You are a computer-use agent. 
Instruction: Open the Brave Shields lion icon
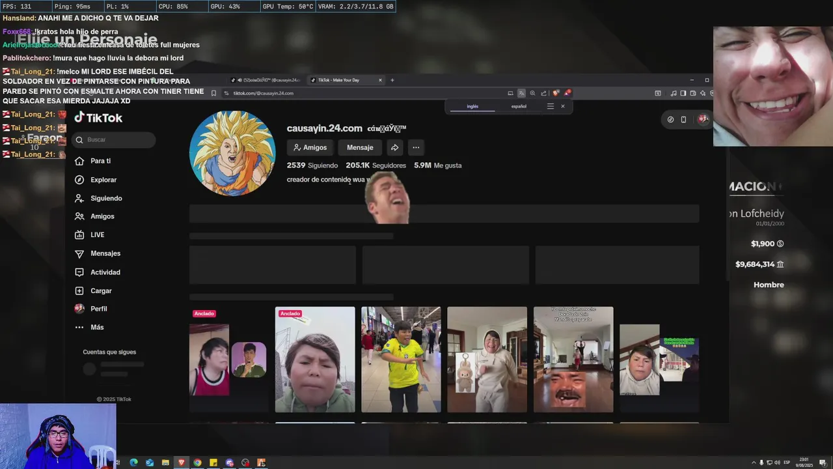pyautogui.click(x=556, y=93)
